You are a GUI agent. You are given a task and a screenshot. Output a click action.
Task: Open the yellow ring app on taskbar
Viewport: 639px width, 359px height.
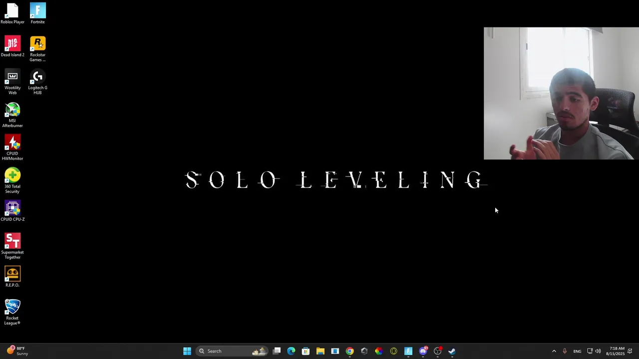click(393, 351)
